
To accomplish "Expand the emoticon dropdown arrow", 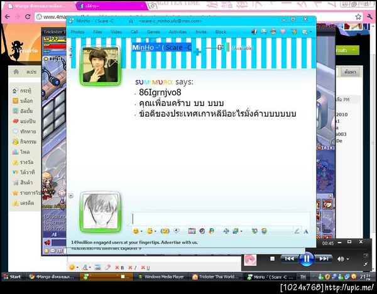I will point(141,231).
